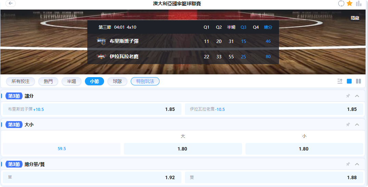Click the 半場 scoreboard column header
This screenshot has height=187, width=368.
(231, 27)
